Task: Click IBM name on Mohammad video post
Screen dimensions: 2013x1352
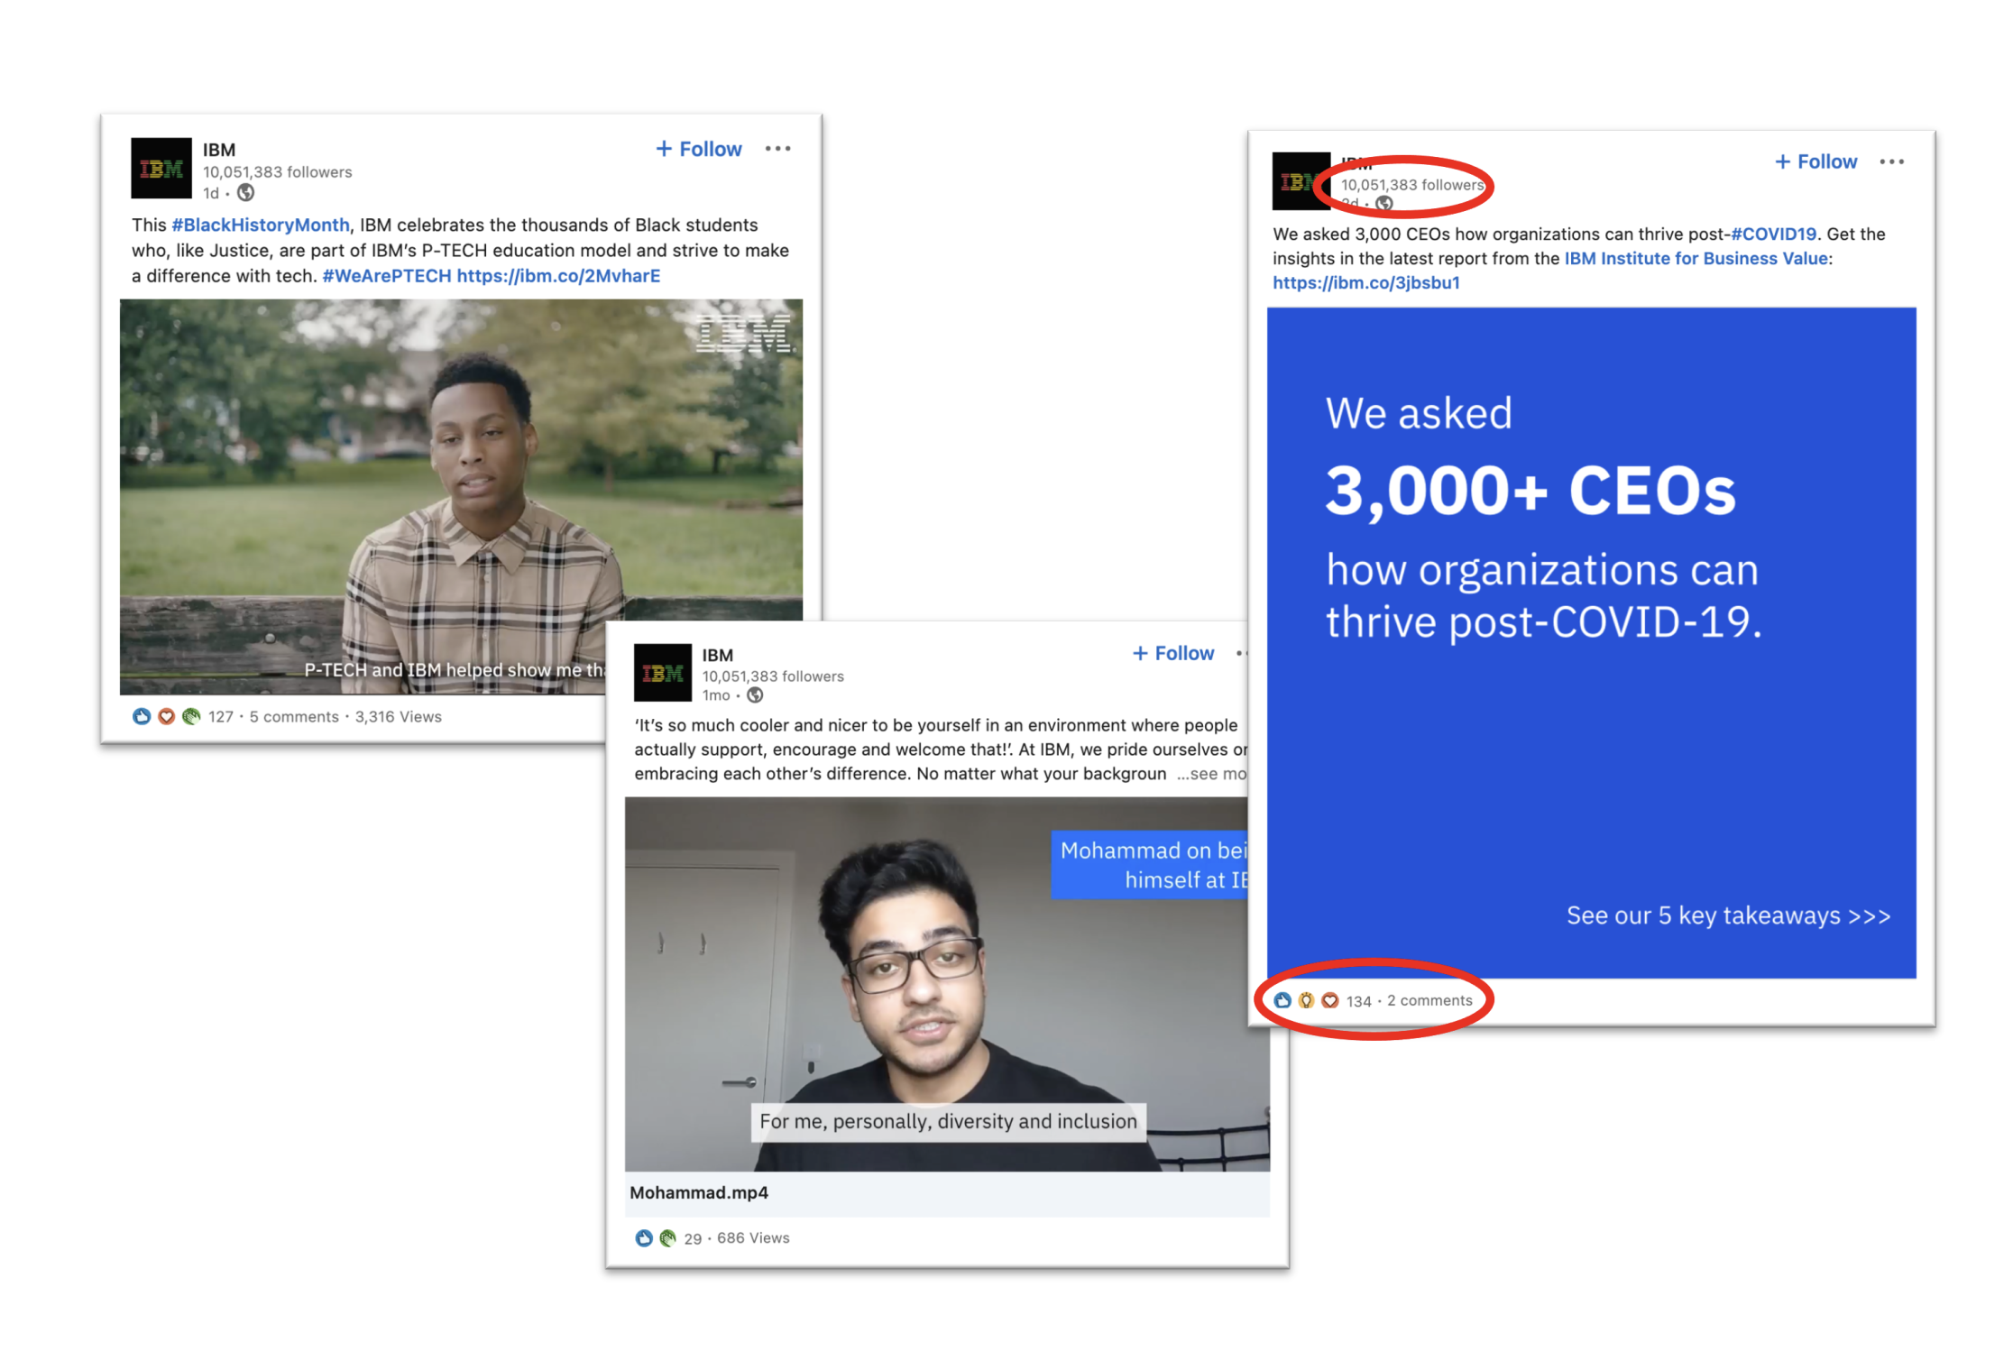Action: click(x=718, y=655)
